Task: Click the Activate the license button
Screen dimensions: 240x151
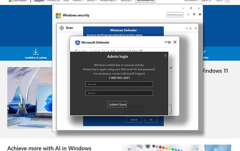Action: (x=175, y=15)
